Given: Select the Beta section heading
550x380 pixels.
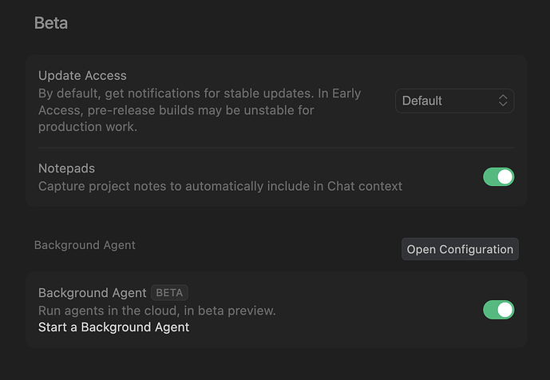Looking at the screenshot, I should click(51, 23).
